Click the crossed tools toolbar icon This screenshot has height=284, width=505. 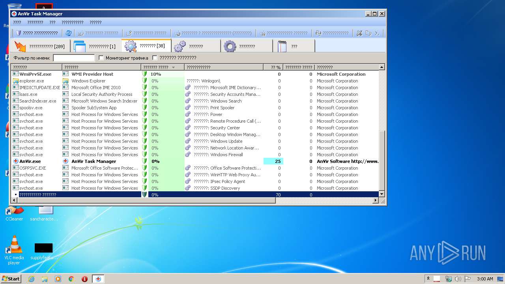[359, 33]
